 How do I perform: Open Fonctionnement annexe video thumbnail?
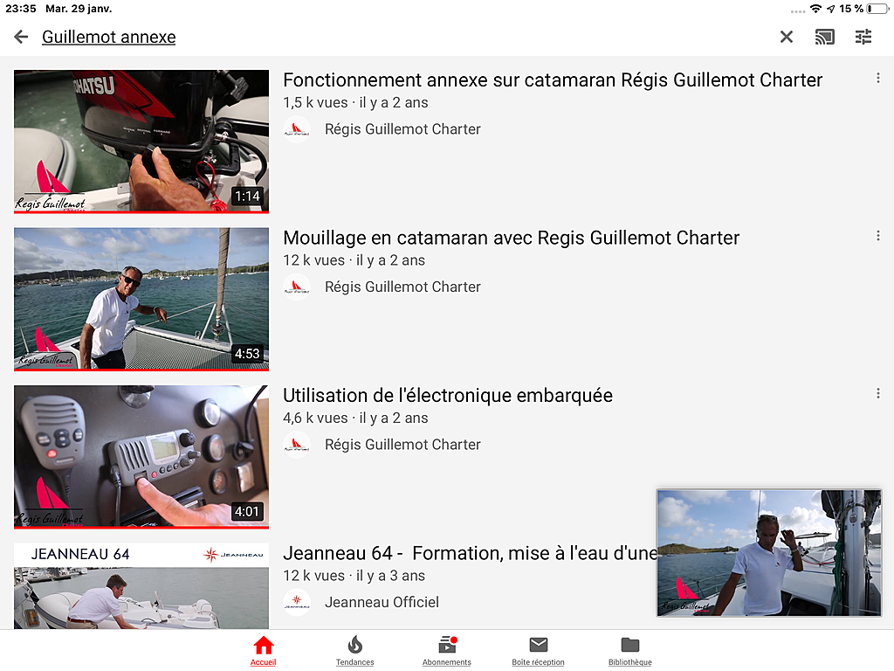click(x=141, y=142)
